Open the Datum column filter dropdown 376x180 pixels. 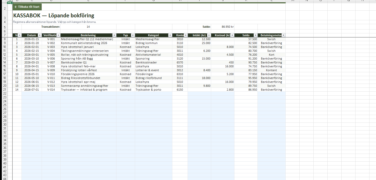click(40, 35)
